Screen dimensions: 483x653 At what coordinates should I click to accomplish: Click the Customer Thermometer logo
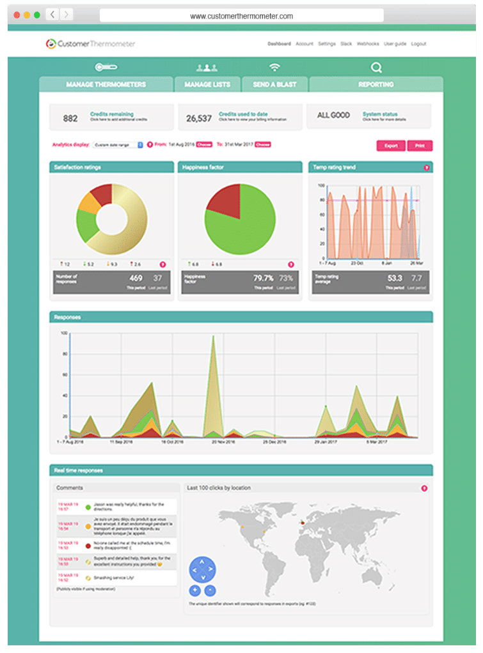tap(90, 43)
